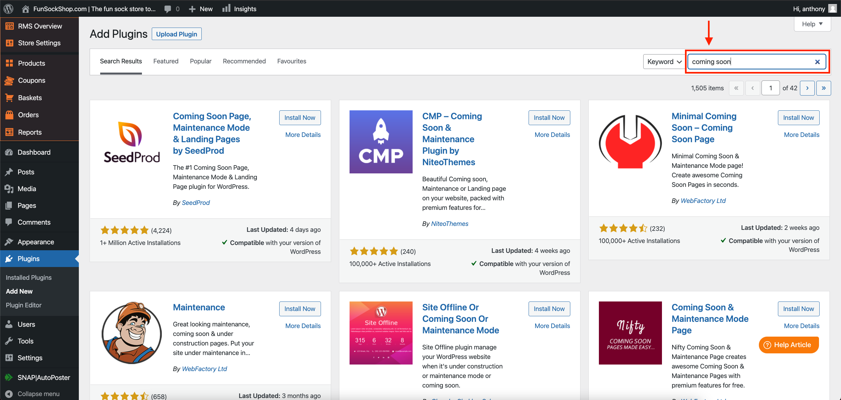Click the Baskets cart icon in sidebar
Image resolution: width=841 pixels, height=400 pixels.
(10, 98)
